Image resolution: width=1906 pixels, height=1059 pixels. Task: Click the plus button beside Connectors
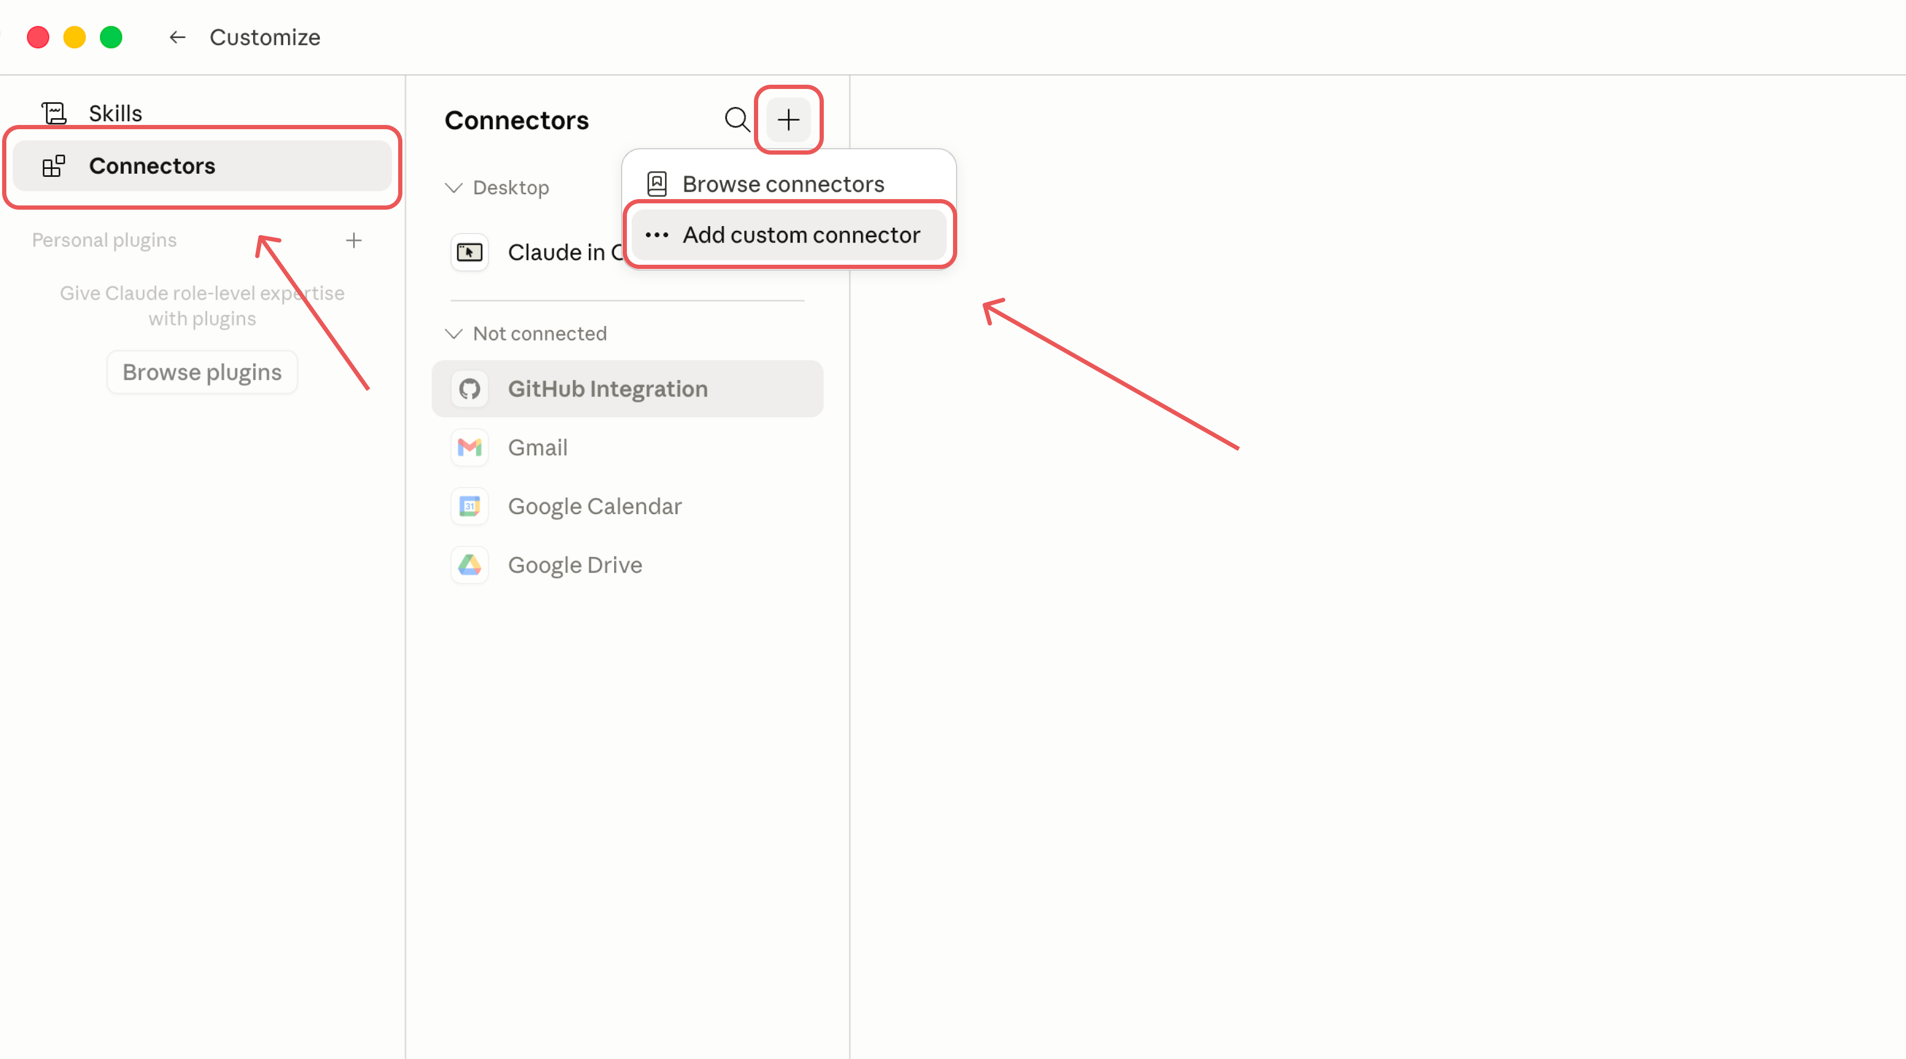(788, 119)
